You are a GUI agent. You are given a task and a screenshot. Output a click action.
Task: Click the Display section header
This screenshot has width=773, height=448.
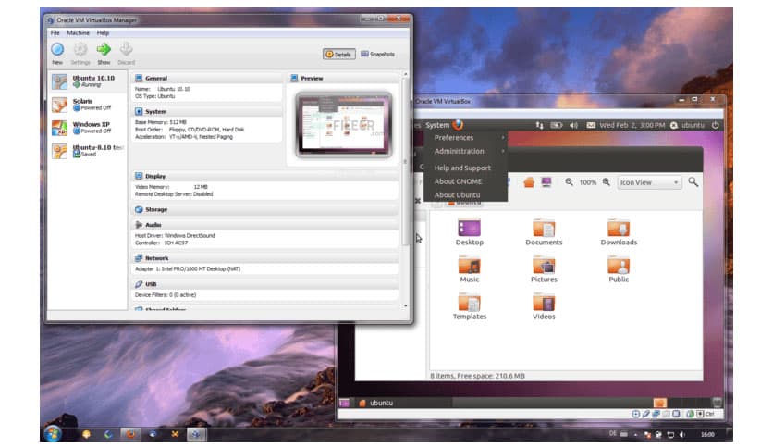tap(265, 176)
